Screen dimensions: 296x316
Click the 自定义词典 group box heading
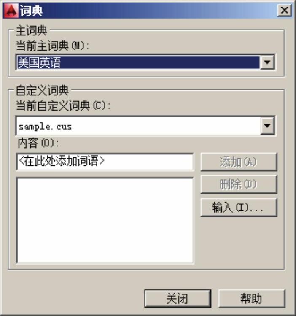tap(42, 90)
